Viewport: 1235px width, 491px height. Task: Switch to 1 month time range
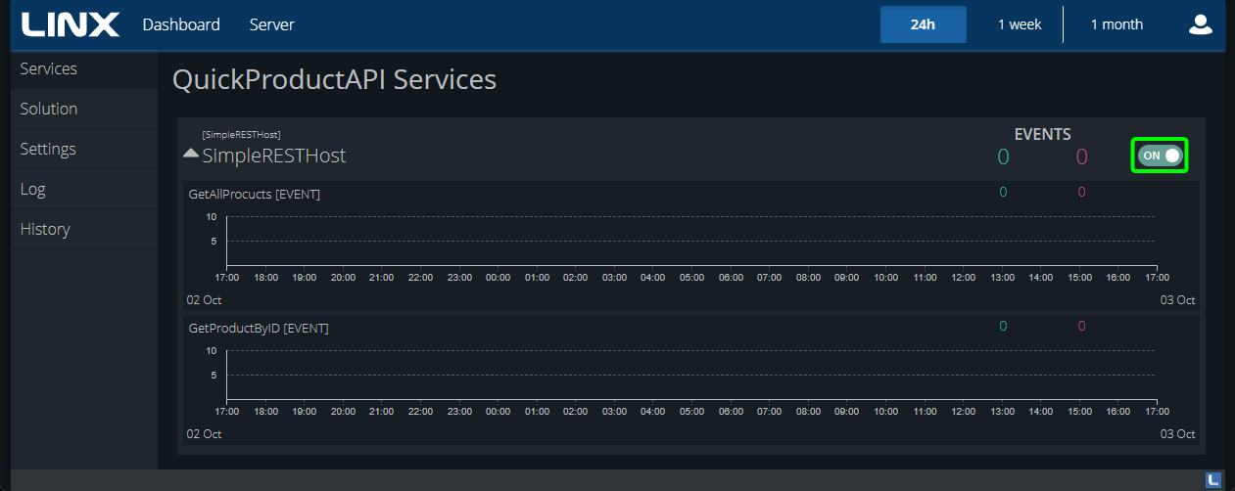(x=1116, y=24)
